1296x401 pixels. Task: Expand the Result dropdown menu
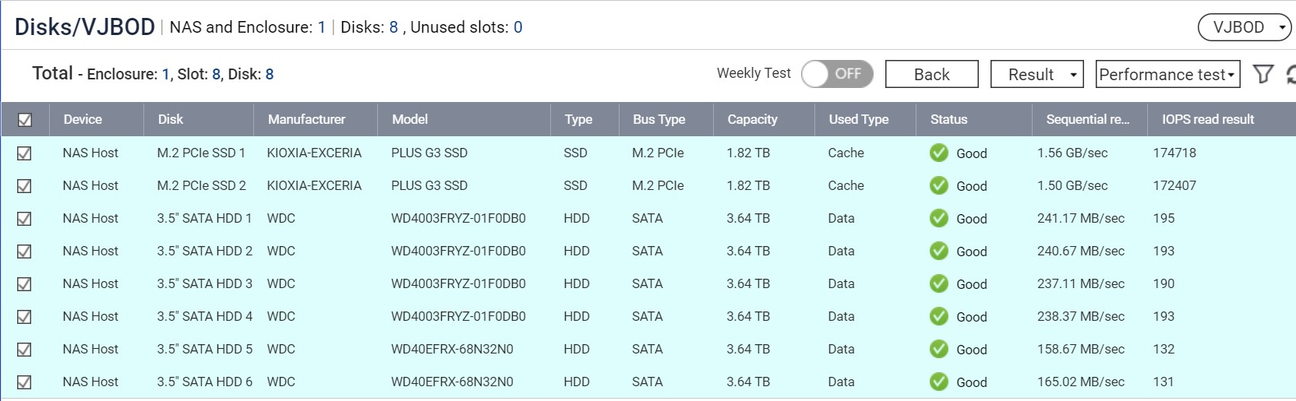click(1036, 75)
